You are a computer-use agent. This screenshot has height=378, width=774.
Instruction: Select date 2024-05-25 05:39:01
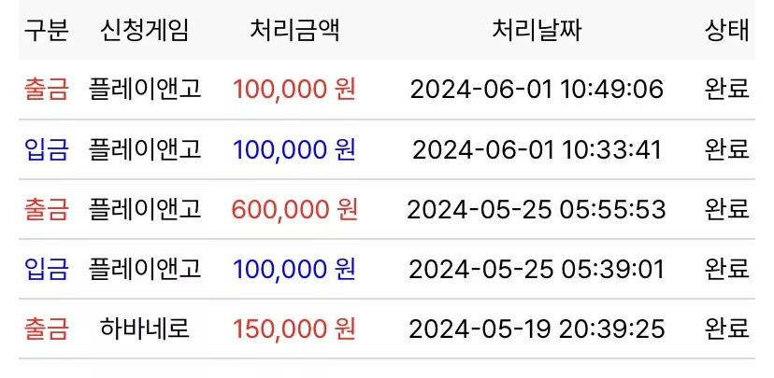click(x=537, y=269)
